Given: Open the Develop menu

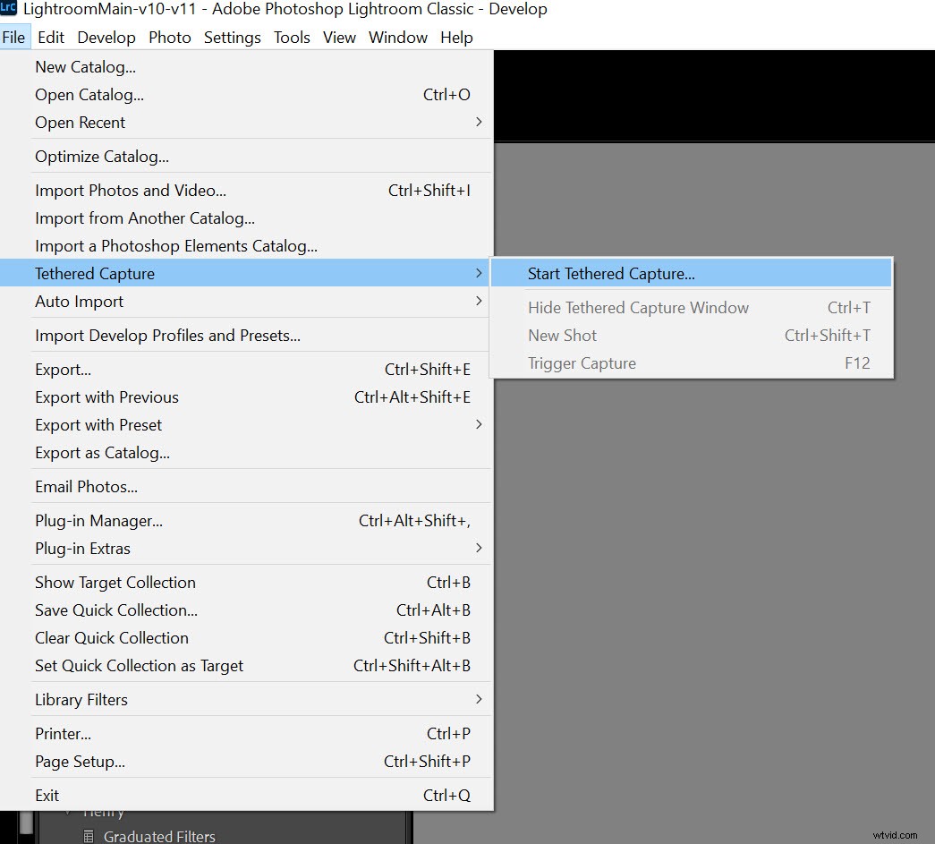Looking at the screenshot, I should point(106,37).
